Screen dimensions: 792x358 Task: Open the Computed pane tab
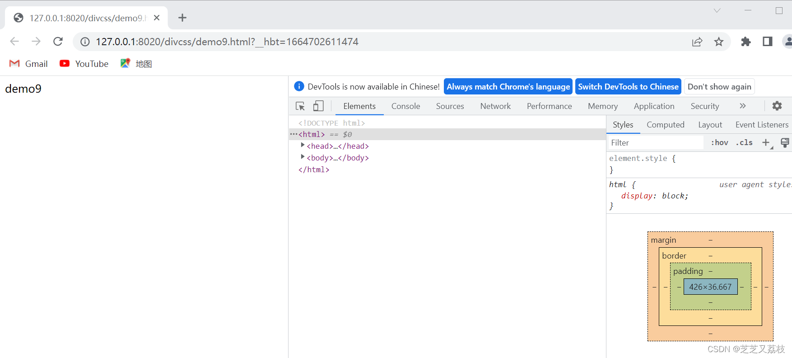(665, 125)
